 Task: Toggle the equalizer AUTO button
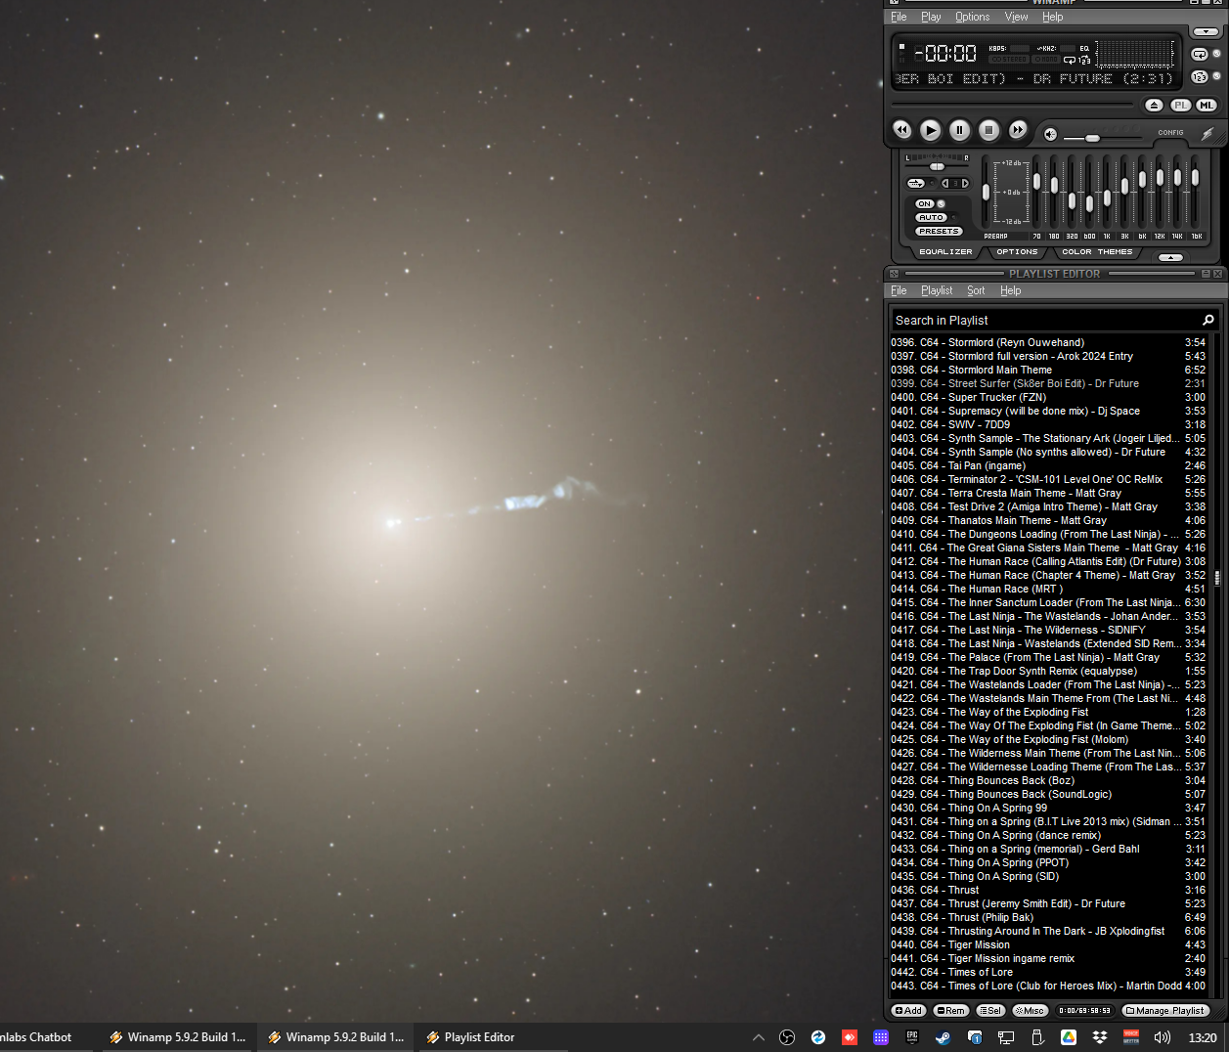tap(931, 218)
